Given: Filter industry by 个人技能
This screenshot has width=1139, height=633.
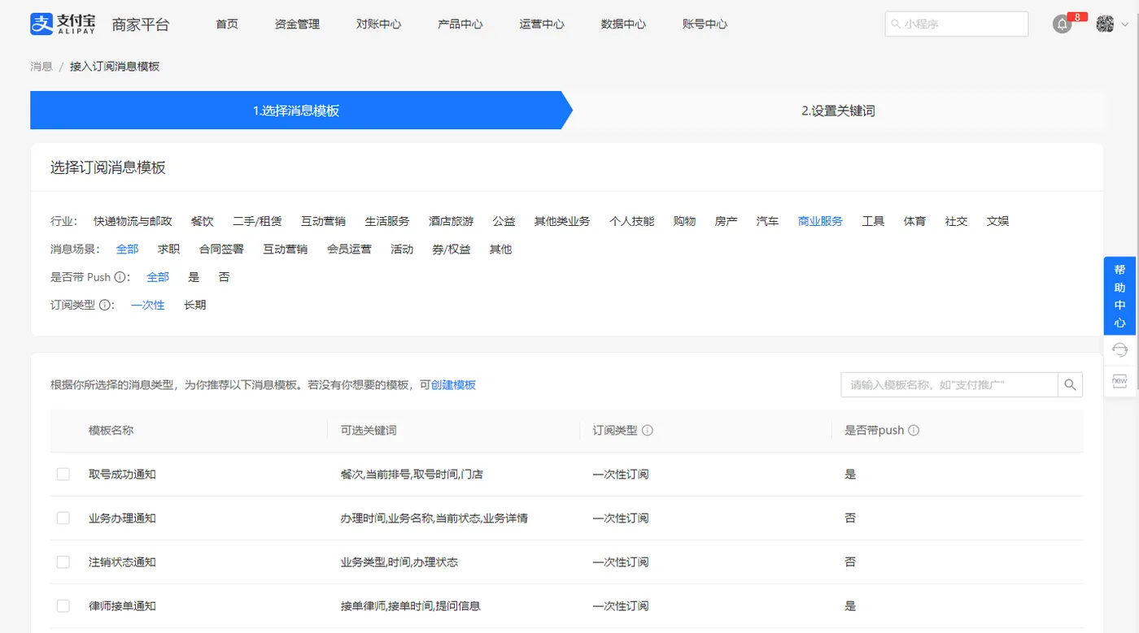Looking at the screenshot, I should pos(632,221).
